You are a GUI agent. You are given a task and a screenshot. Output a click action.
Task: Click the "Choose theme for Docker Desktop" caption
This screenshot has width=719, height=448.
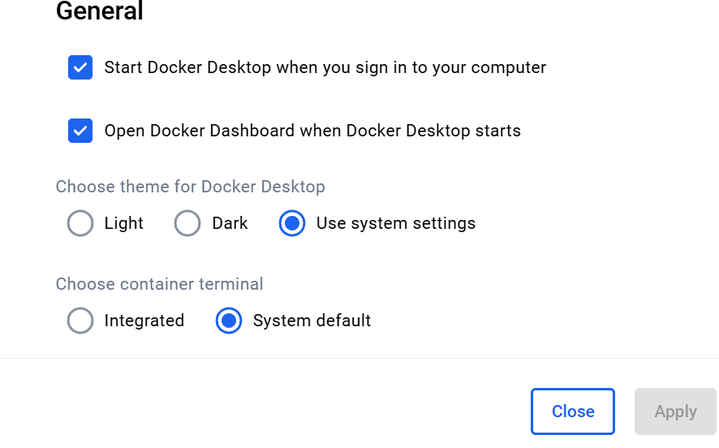tap(190, 187)
